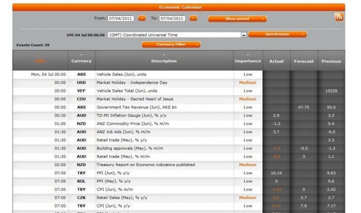Image resolution: width=361 pixels, height=213 pixels.
Task: Click the COU currency cell
Action: pyautogui.click(x=81, y=99)
